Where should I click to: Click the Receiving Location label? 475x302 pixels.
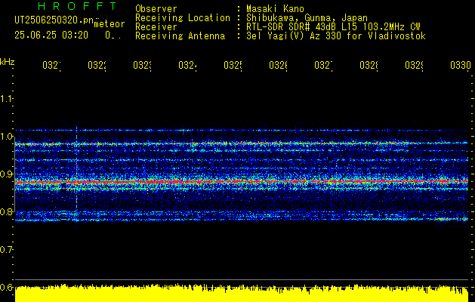coord(183,18)
